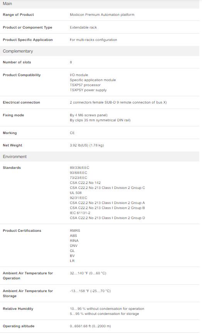Select the Net Weight value 3.92 lb
The image size is (202, 335).
click(87, 145)
